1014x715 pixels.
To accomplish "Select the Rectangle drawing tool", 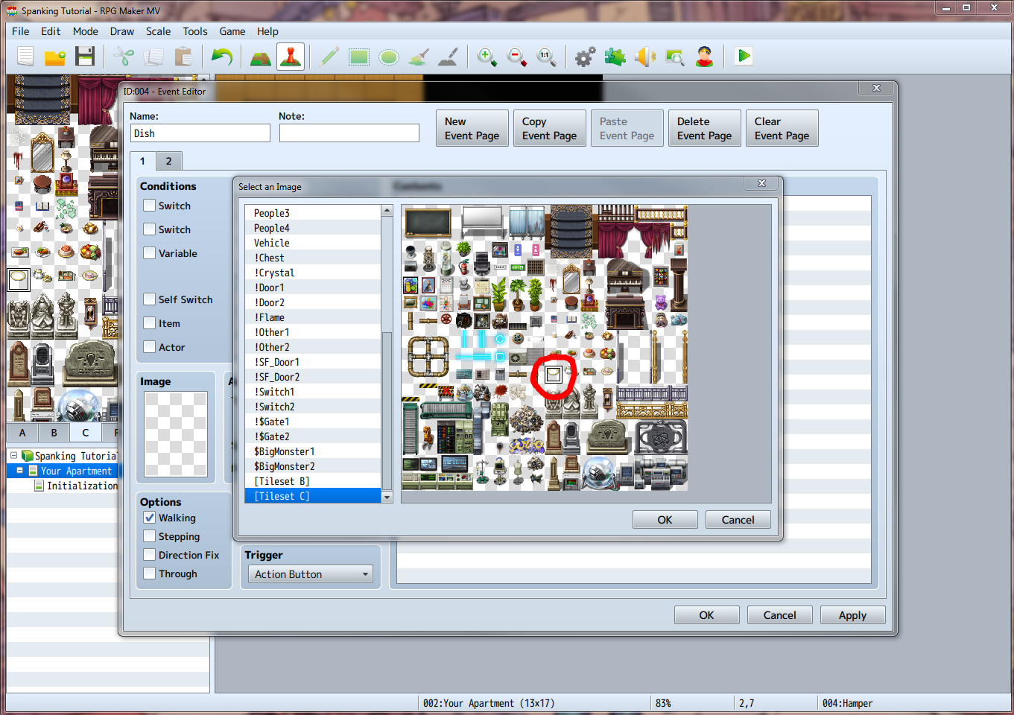I will 359,57.
